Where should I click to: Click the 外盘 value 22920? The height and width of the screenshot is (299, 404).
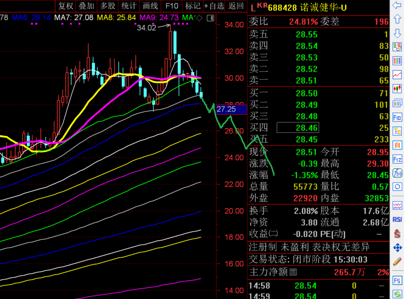pyautogui.click(x=306, y=199)
